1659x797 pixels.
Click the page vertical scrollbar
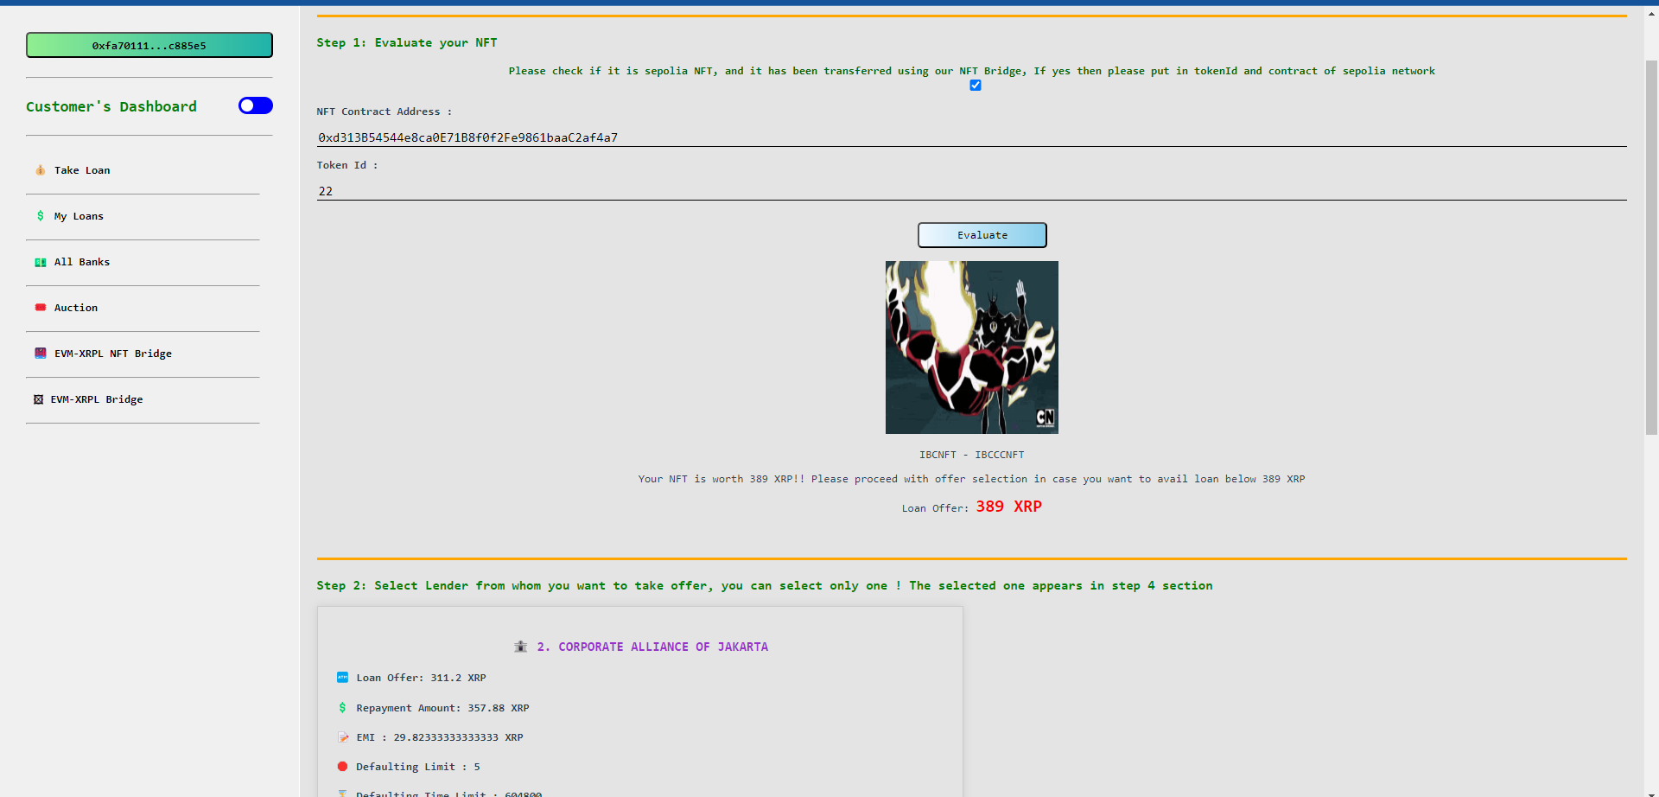(x=1651, y=246)
